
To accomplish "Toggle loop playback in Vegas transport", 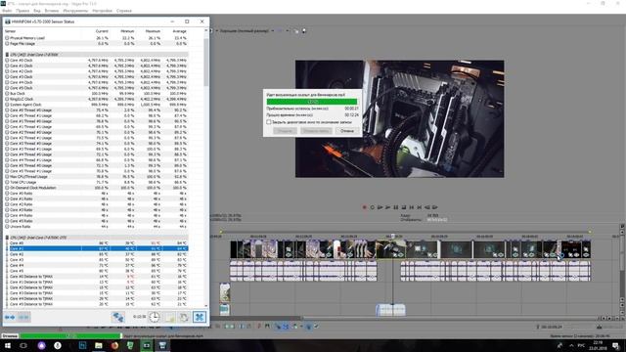I will coord(372,207).
